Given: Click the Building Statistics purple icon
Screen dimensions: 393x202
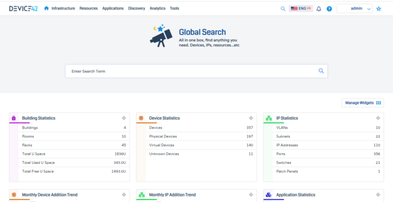Looking at the screenshot, I should pos(14,118).
